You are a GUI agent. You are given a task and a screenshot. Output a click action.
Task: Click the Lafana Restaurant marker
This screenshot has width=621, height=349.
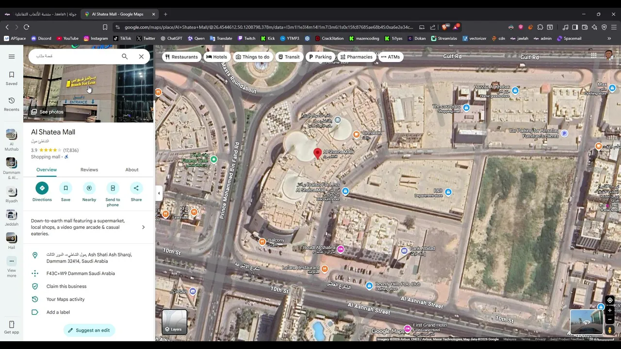(325, 269)
